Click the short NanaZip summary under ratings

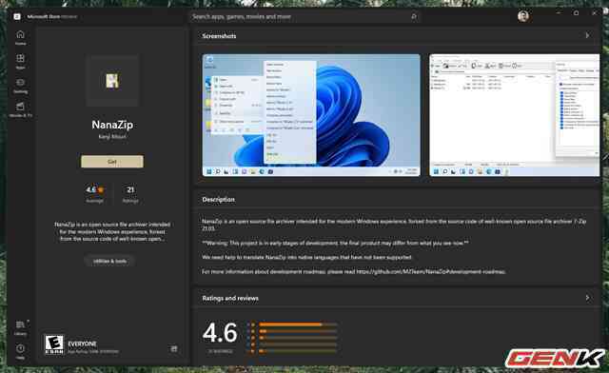click(x=112, y=231)
